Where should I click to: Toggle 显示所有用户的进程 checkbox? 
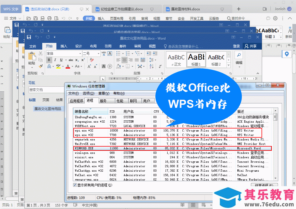click(75, 185)
